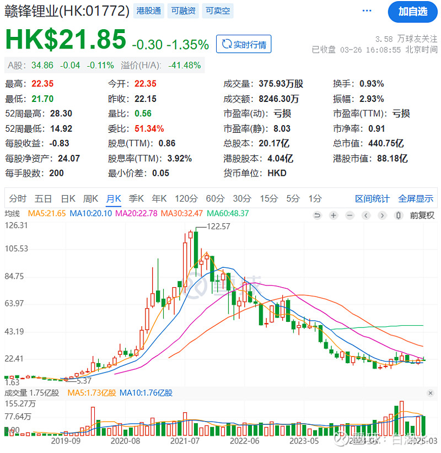Click the 5.37 low price marker

pyautogui.click(x=84, y=381)
